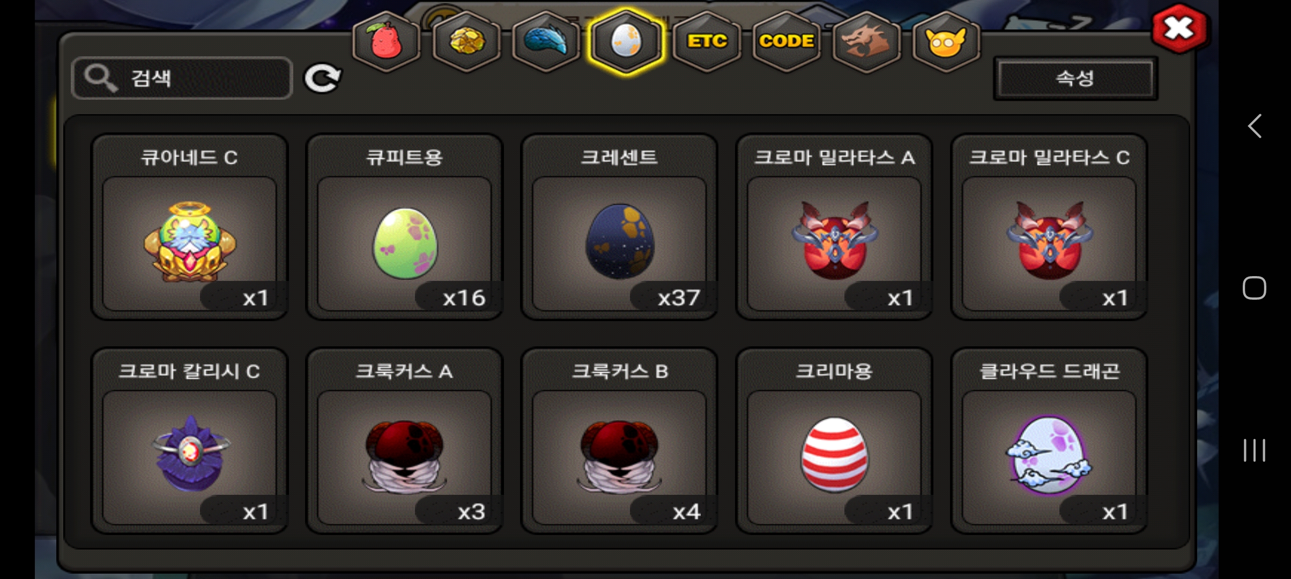Open the red fruit food category tab
The width and height of the screenshot is (1291, 579).
click(386, 41)
